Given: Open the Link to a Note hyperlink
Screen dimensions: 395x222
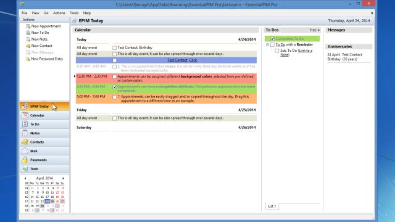Looking at the screenshot, I should click(x=296, y=52).
